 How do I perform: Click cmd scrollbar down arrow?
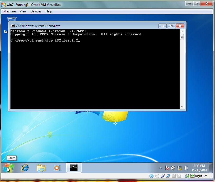tap(182, 106)
